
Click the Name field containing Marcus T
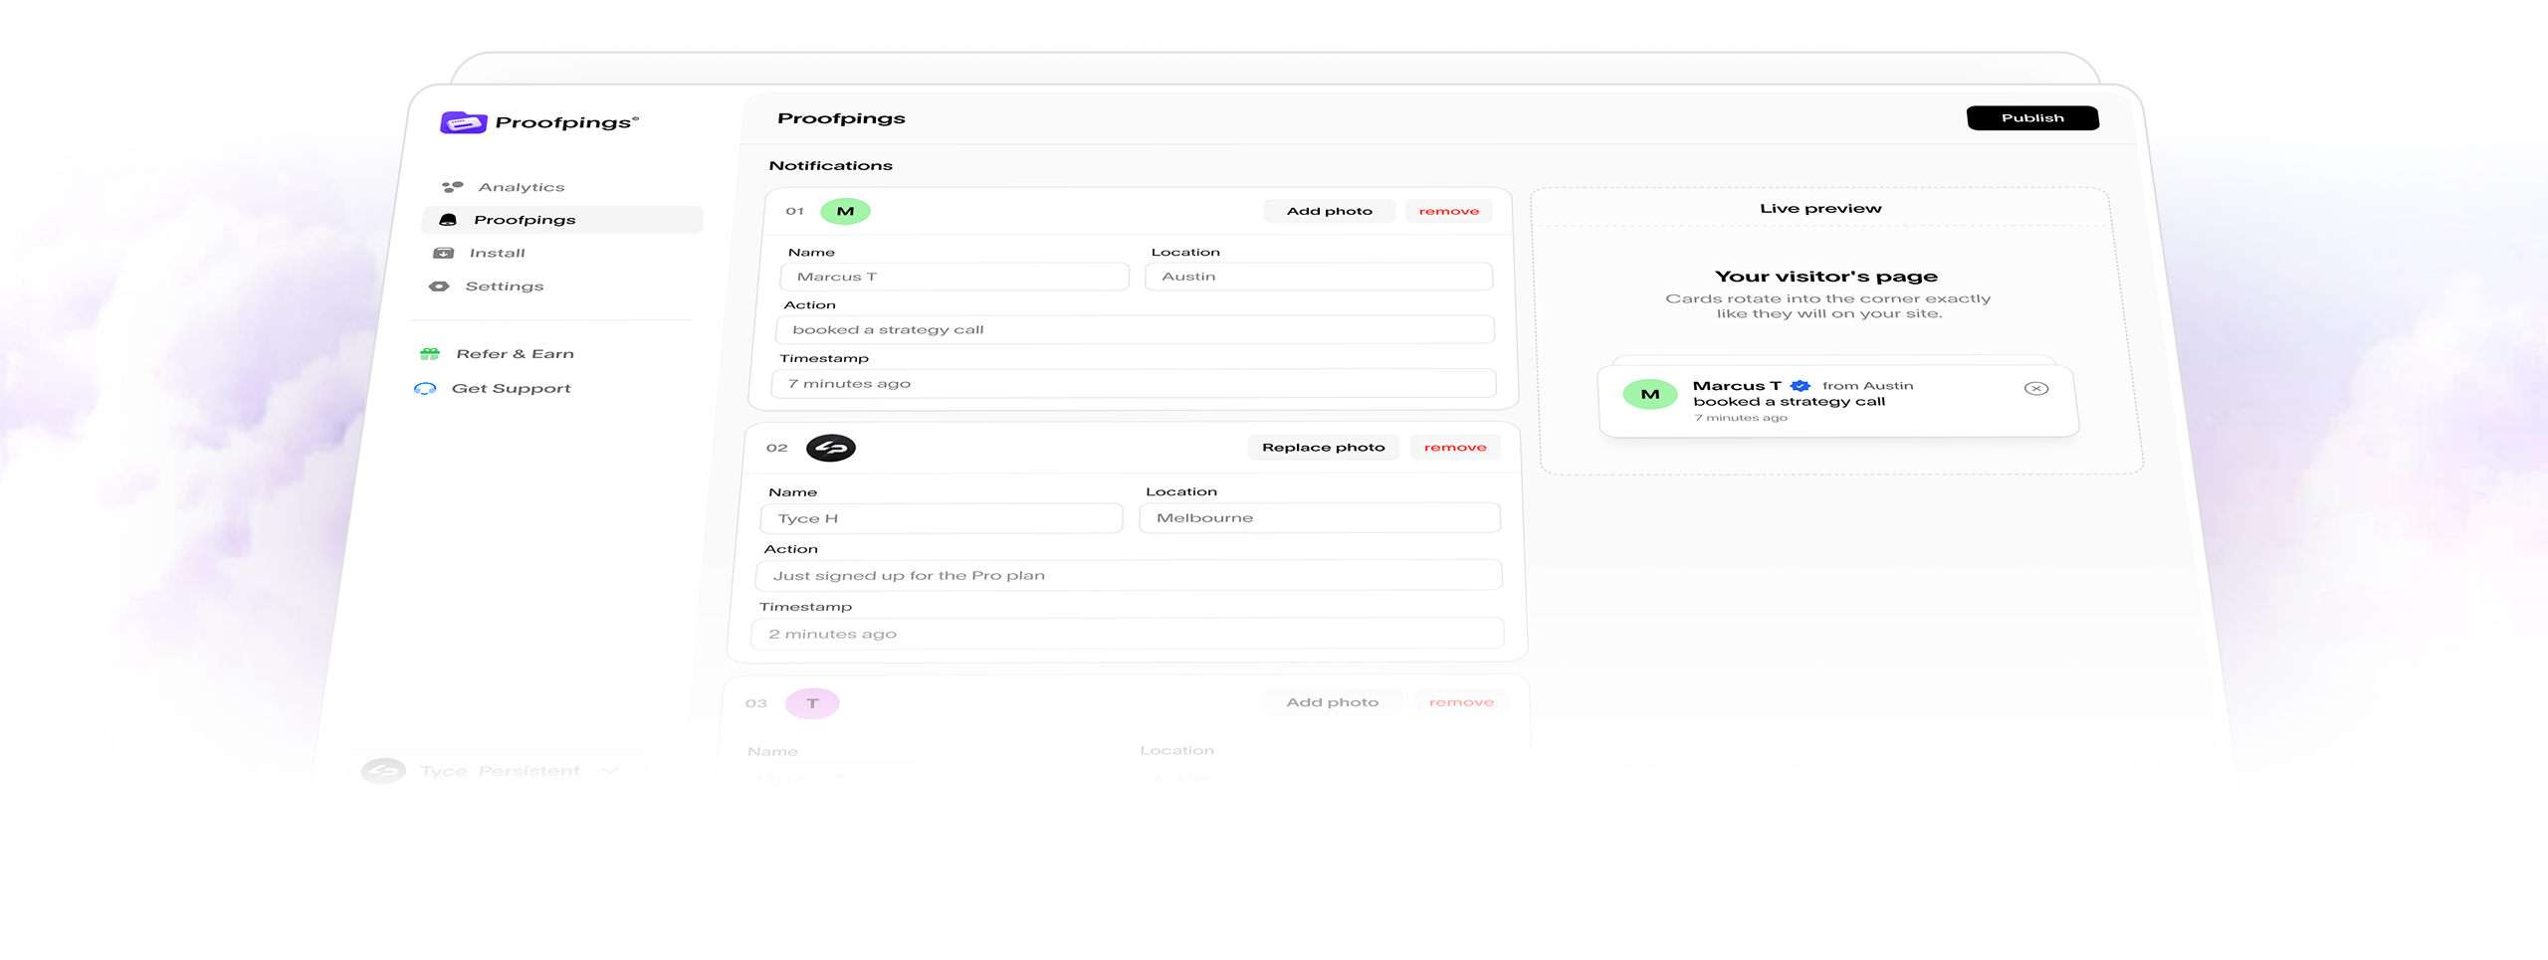pyautogui.click(x=955, y=277)
